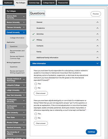Open Recommenders and FERPA link
The width and height of the screenshot is (108, 139).
[x=17, y=51]
